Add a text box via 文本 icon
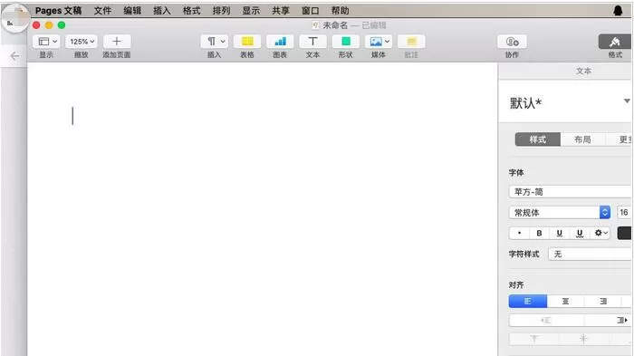Screen dimensions: 634x356 [312, 42]
